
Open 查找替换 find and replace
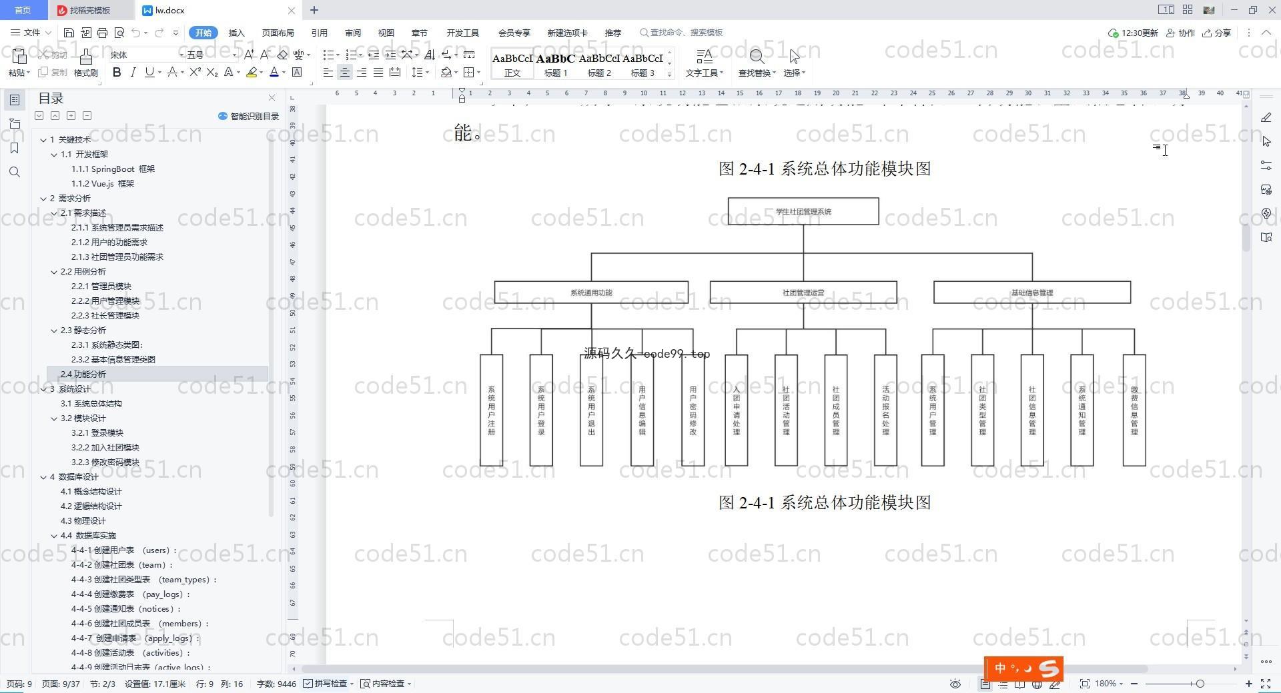click(757, 63)
